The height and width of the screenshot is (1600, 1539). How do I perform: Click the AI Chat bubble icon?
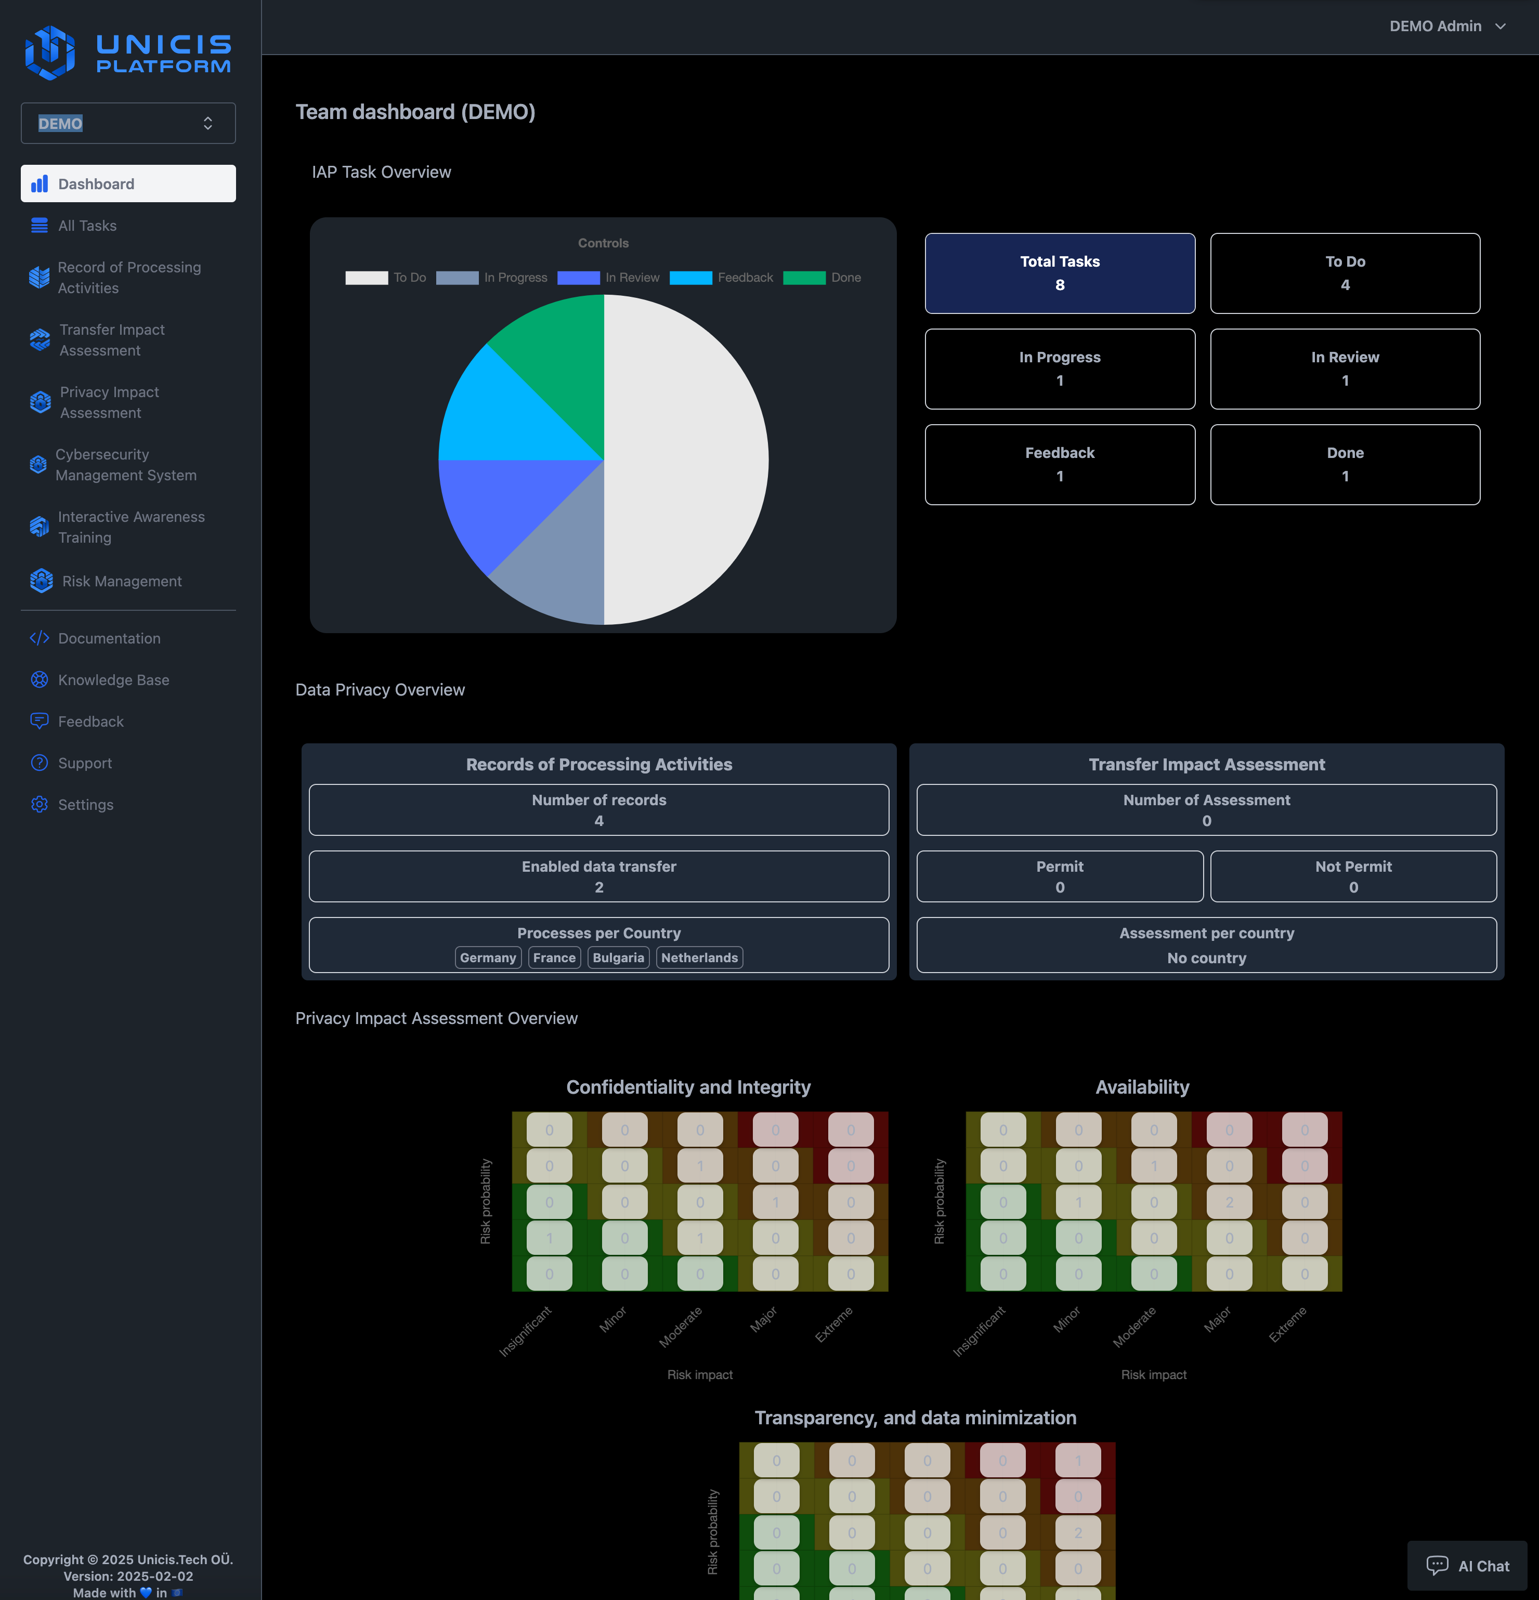point(1437,1566)
